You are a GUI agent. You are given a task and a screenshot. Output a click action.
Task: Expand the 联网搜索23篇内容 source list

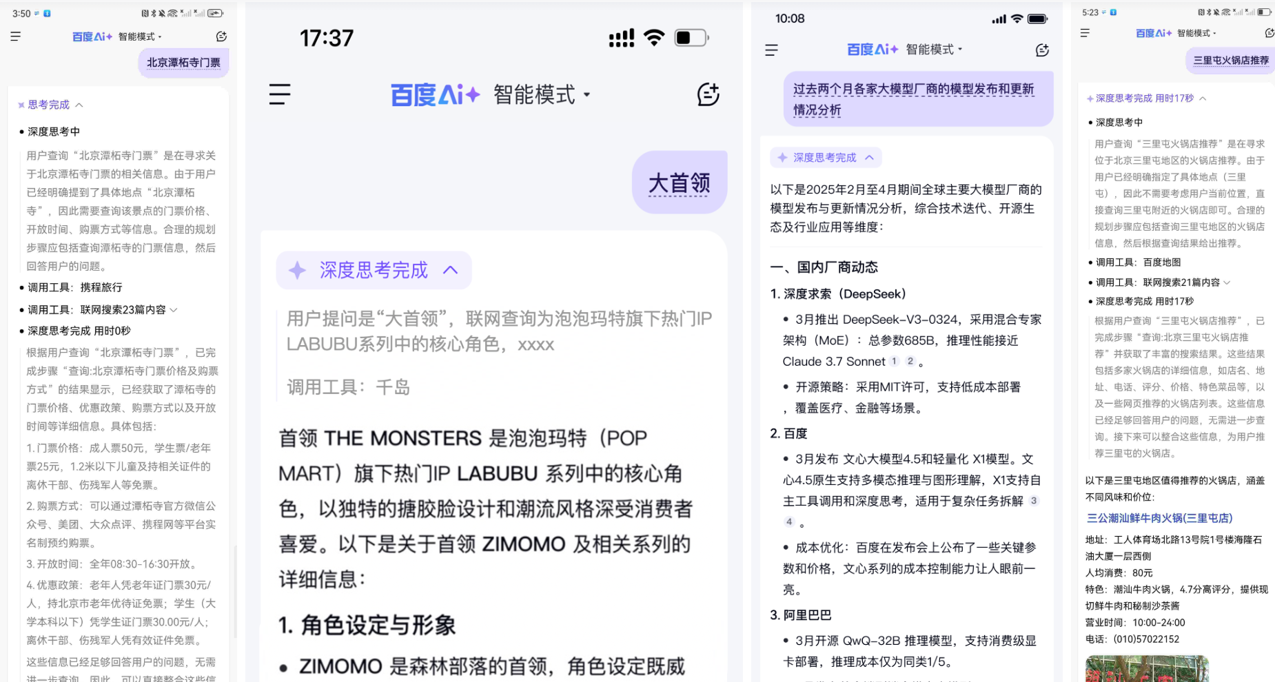174,309
